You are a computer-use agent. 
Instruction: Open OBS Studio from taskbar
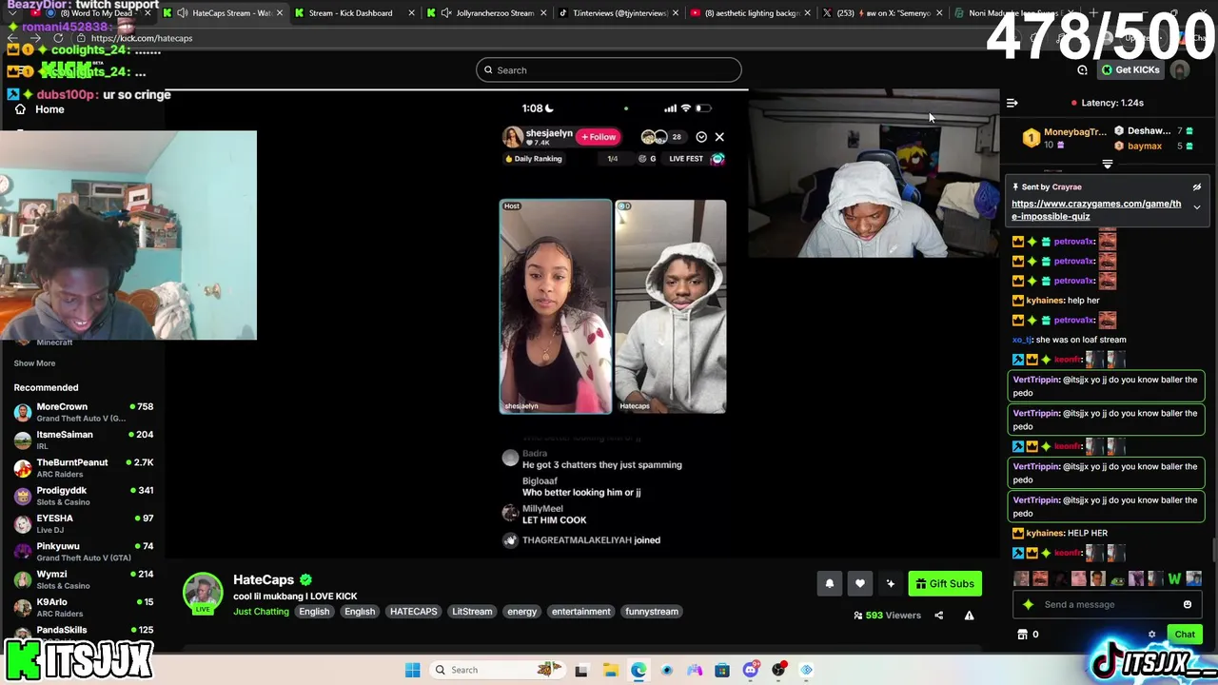[779, 670]
